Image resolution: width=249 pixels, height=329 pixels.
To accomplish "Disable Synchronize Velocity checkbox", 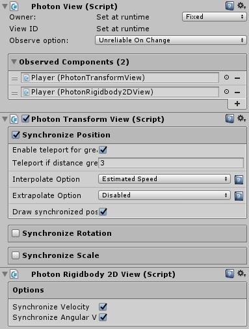I will click(103, 307).
